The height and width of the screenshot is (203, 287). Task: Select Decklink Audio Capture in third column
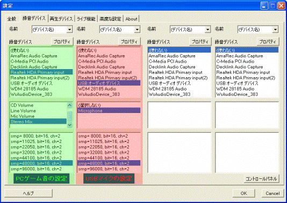pos(180,67)
